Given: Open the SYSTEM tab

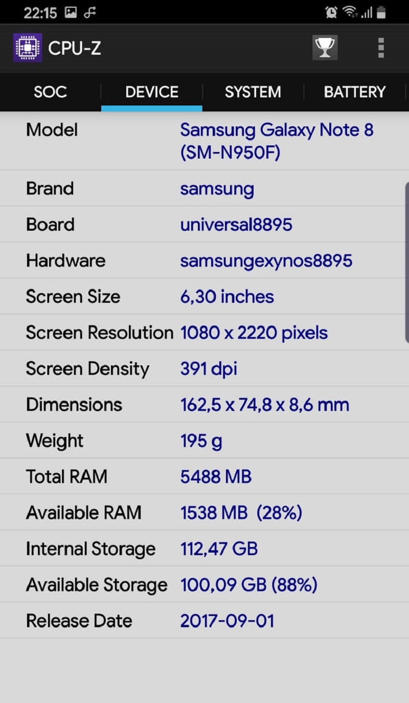Looking at the screenshot, I should click(253, 92).
